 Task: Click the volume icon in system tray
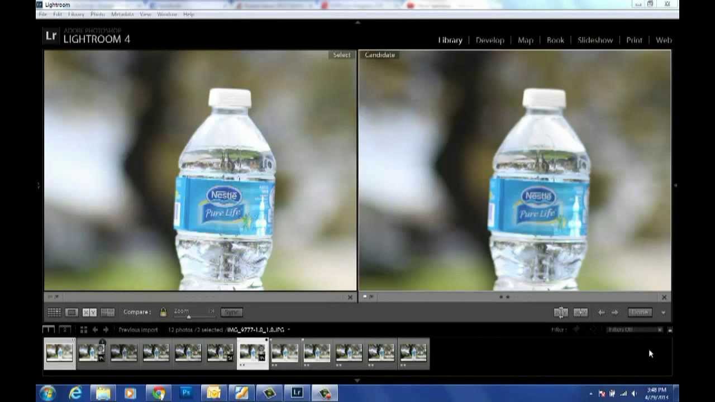634,394
